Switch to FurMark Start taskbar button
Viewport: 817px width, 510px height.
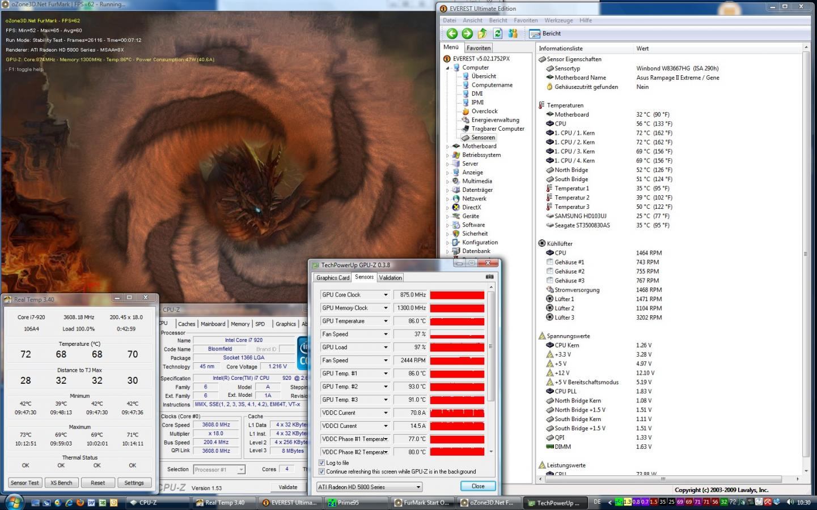coord(422,503)
